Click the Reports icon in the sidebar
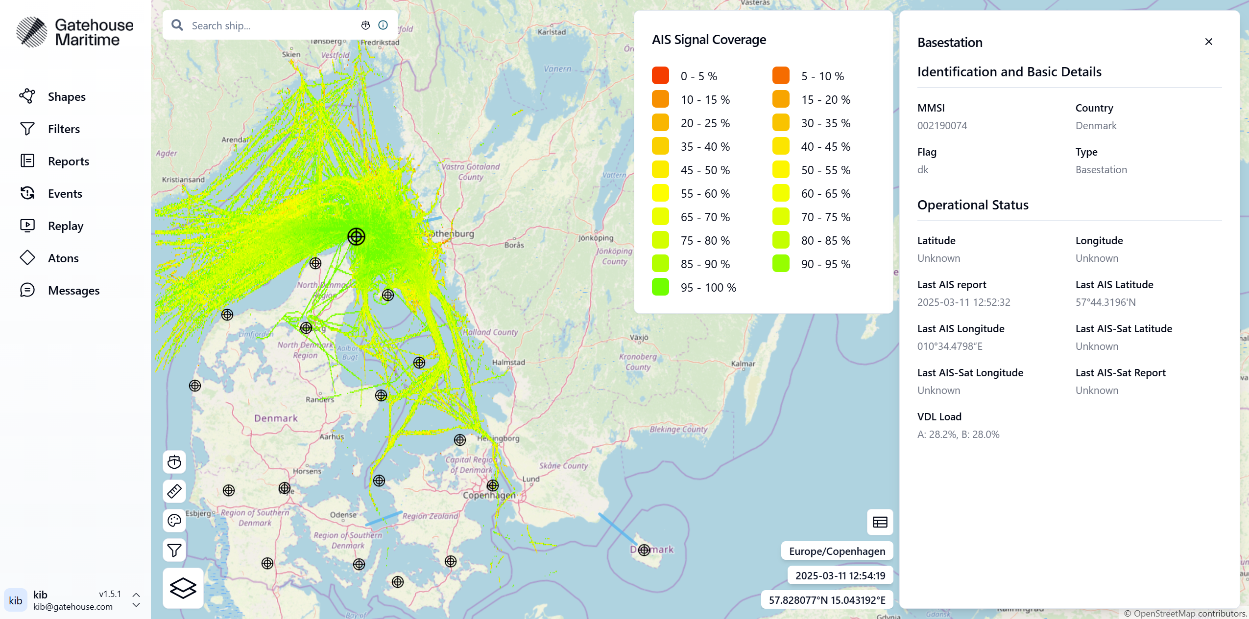 [x=27, y=160]
